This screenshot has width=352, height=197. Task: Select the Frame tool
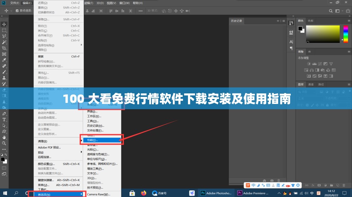tap(4, 54)
